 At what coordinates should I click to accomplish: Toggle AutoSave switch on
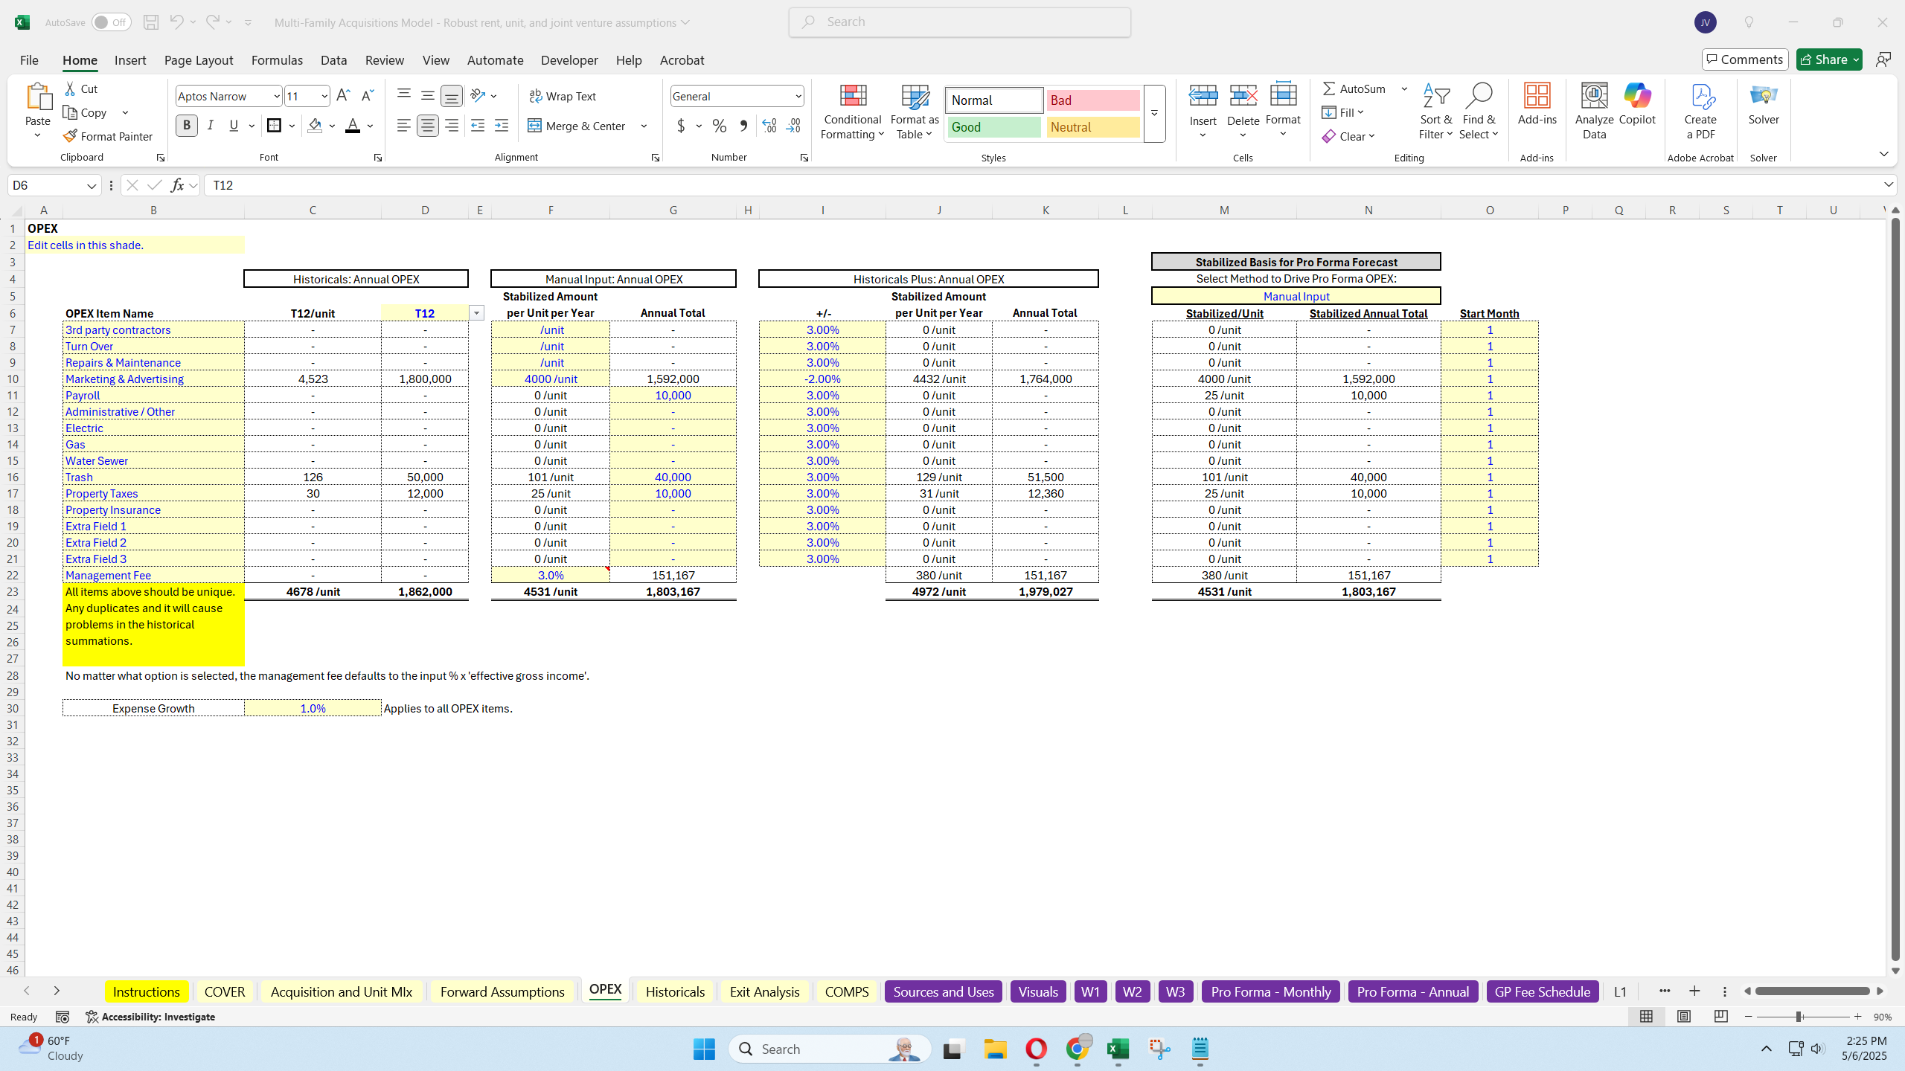point(111,22)
